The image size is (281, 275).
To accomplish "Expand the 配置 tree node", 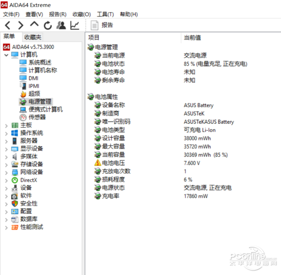I will (7, 212).
